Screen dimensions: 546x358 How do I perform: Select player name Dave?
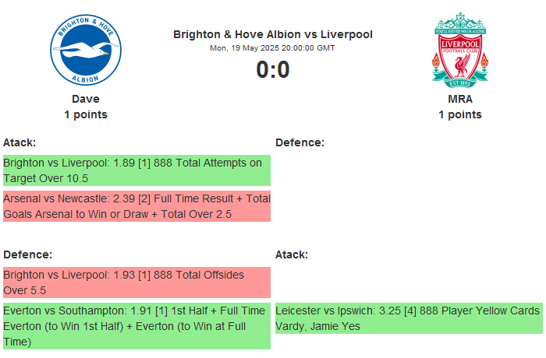coord(86,99)
